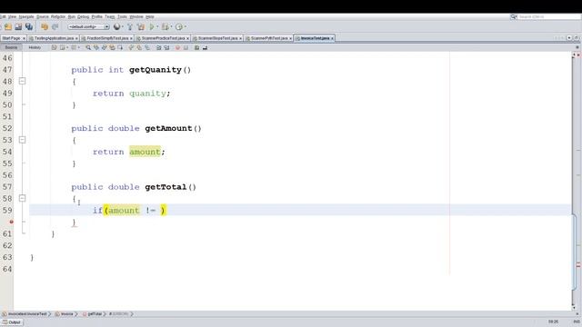582x327 pixels.
Task: Switch to TestingApplication.java tab
Action: click(53, 38)
